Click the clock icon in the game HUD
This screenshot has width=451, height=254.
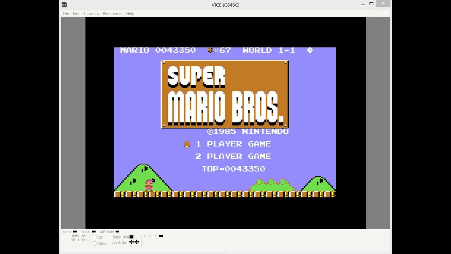pos(310,50)
